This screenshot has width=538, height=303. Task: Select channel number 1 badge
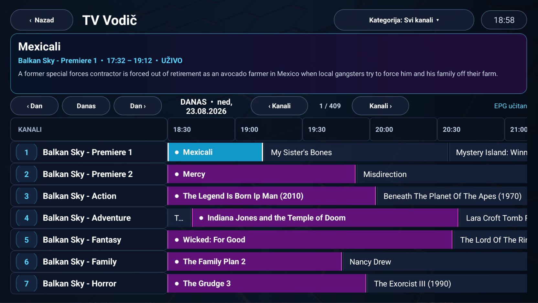point(27,152)
